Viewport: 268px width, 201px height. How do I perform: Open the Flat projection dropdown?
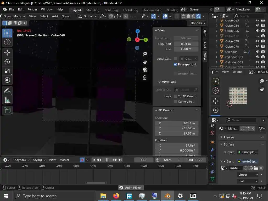pyautogui.click(x=247, y=181)
